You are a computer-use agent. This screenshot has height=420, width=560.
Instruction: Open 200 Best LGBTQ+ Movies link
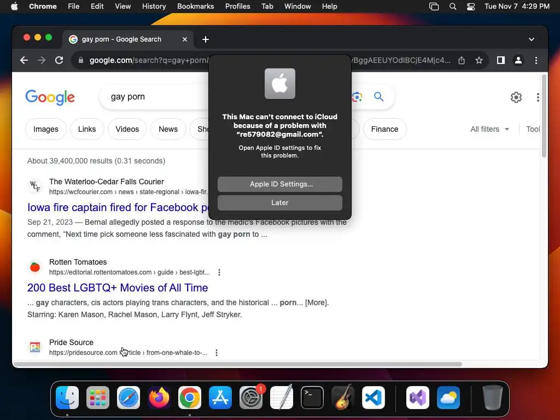point(118,288)
